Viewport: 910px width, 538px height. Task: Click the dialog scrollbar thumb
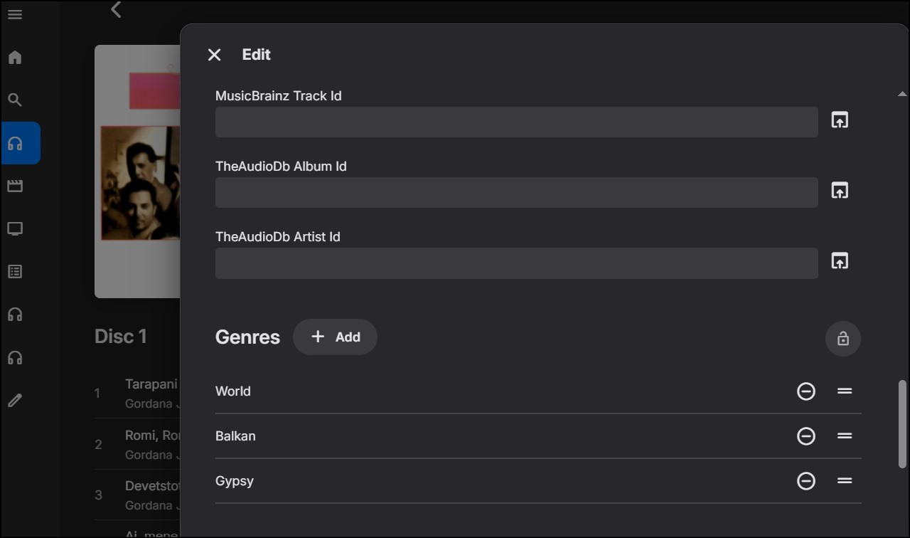tap(902, 423)
